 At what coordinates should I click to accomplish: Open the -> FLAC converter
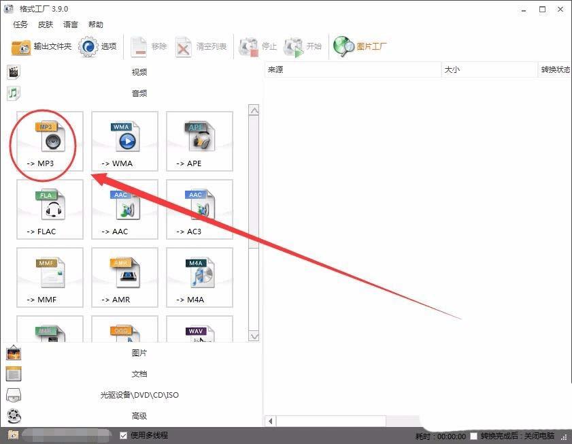(50, 210)
